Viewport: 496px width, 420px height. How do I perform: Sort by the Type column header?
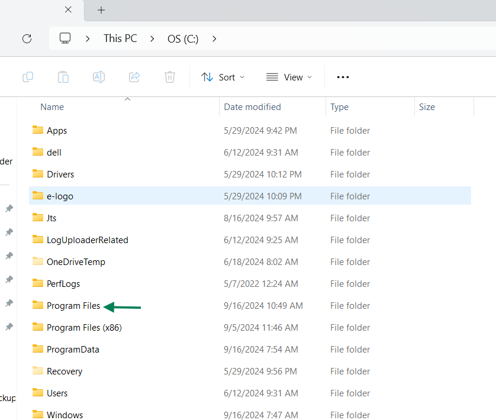click(339, 107)
